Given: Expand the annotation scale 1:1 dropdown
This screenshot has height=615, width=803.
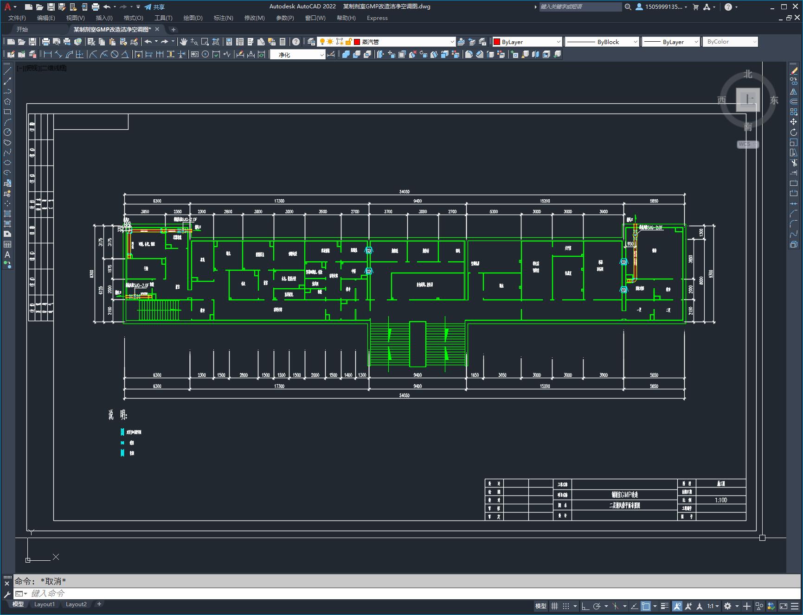Looking at the screenshot, I should pyautogui.click(x=713, y=606).
